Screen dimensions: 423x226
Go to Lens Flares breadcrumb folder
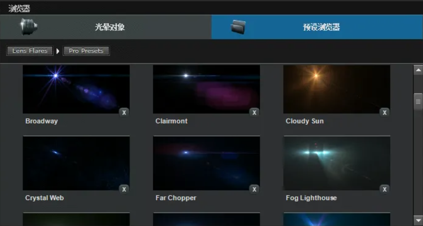[30, 51]
